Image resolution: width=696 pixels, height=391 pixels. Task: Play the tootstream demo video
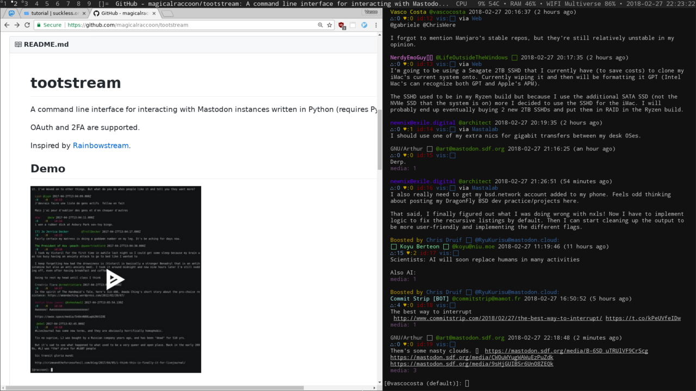point(115,280)
